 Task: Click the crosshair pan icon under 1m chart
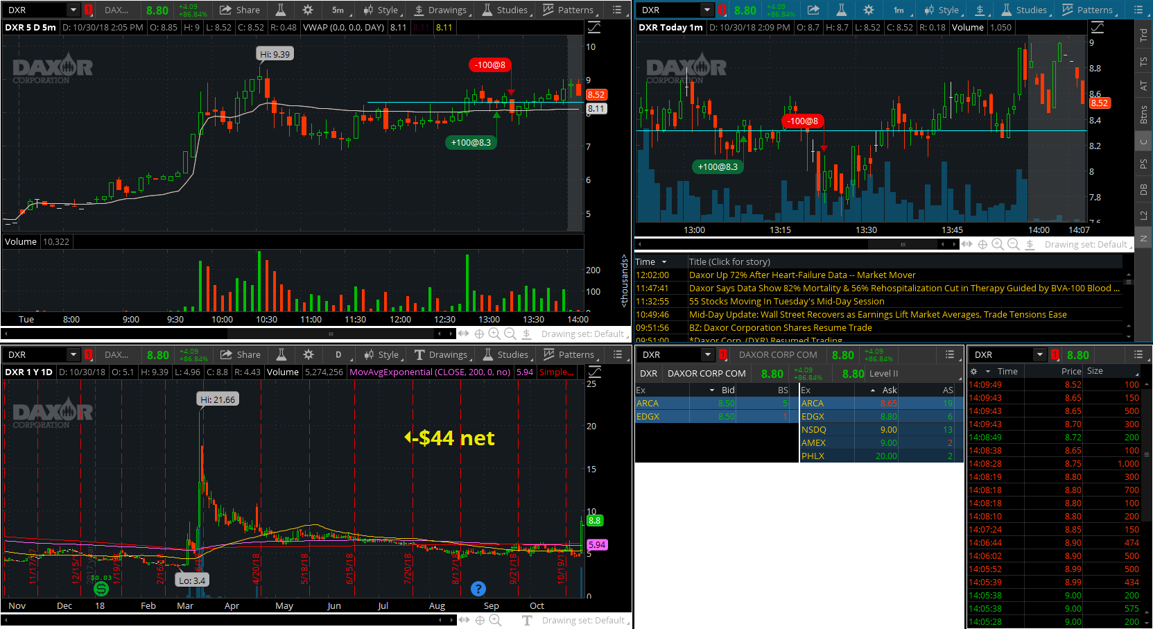(982, 244)
